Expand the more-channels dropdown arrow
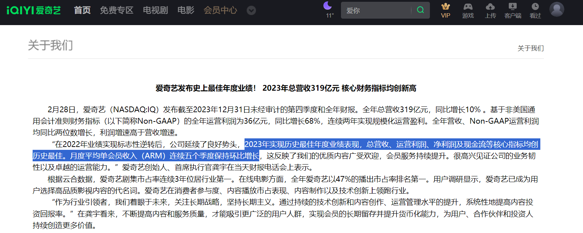 click(x=251, y=11)
